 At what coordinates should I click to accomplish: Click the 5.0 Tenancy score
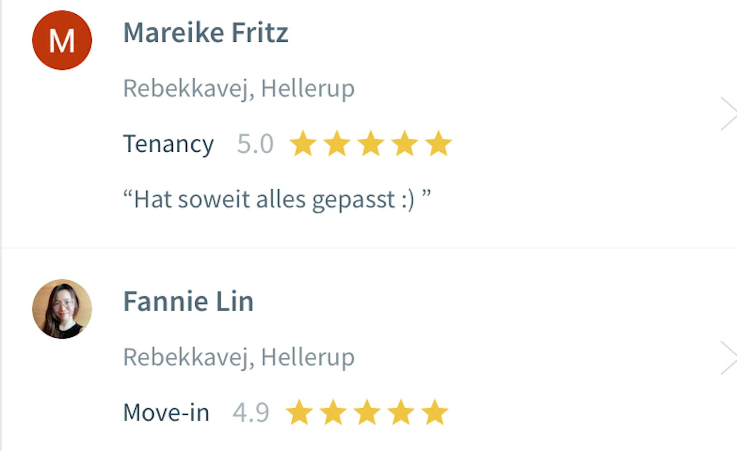[255, 144]
